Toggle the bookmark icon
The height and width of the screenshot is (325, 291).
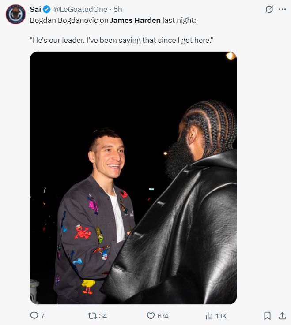[x=267, y=316]
